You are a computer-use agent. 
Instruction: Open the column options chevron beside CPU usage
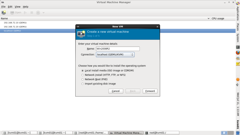(208, 19)
